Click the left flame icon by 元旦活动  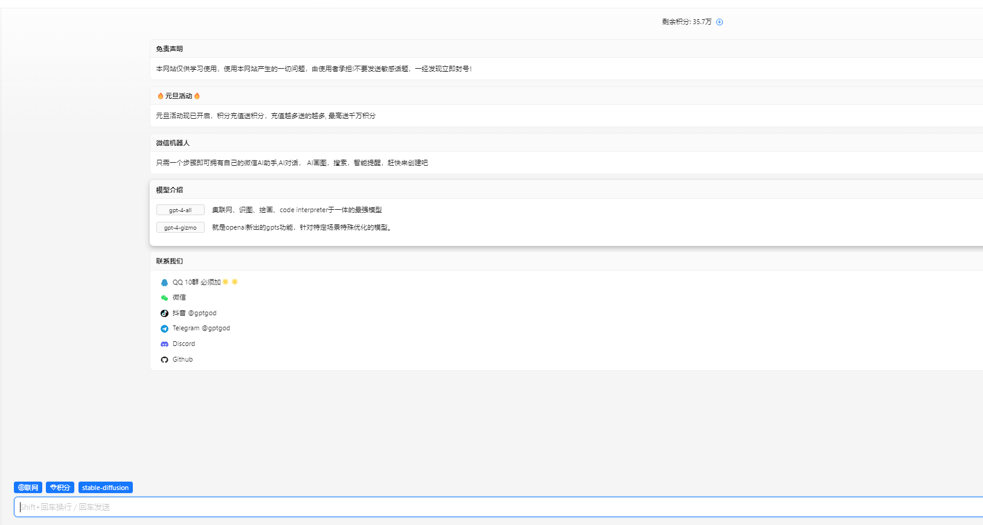click(x=160, y=96)
